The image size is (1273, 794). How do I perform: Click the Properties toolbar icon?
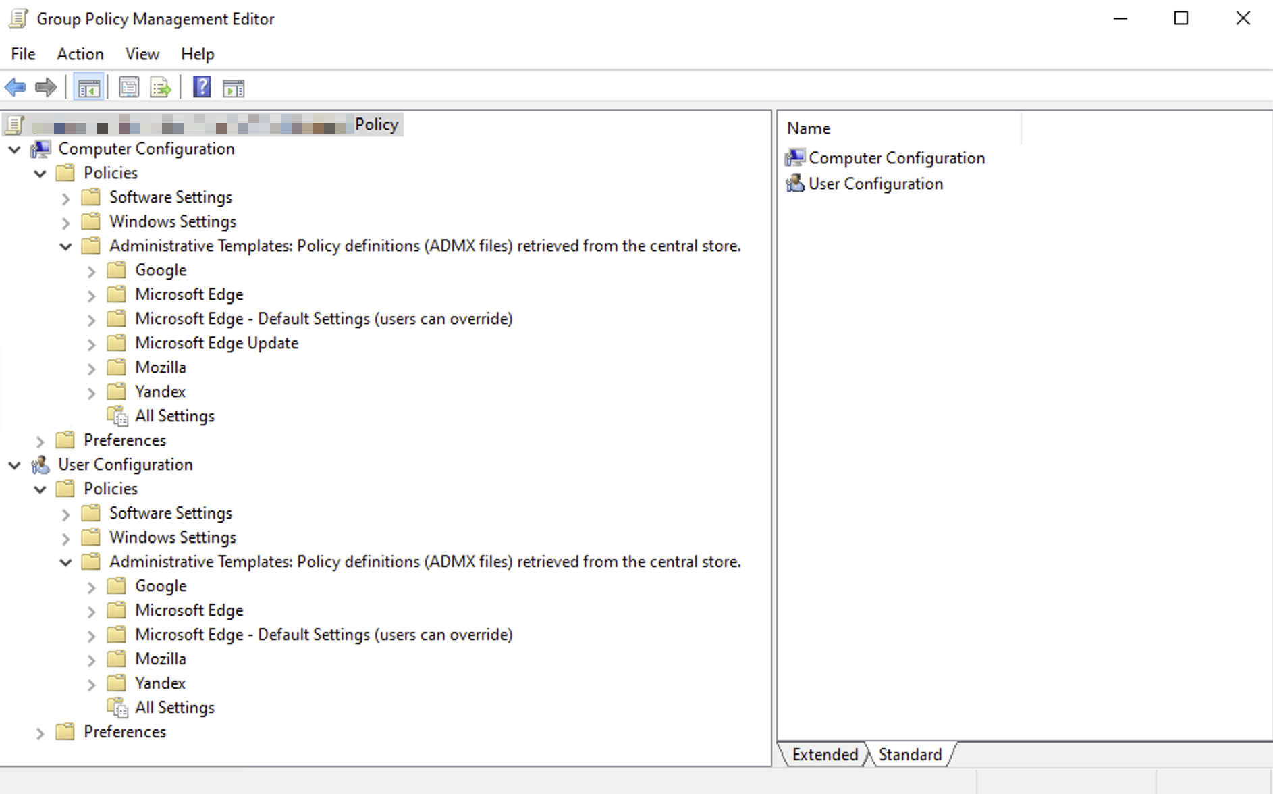pyautogui.click(x=128, y=88)
